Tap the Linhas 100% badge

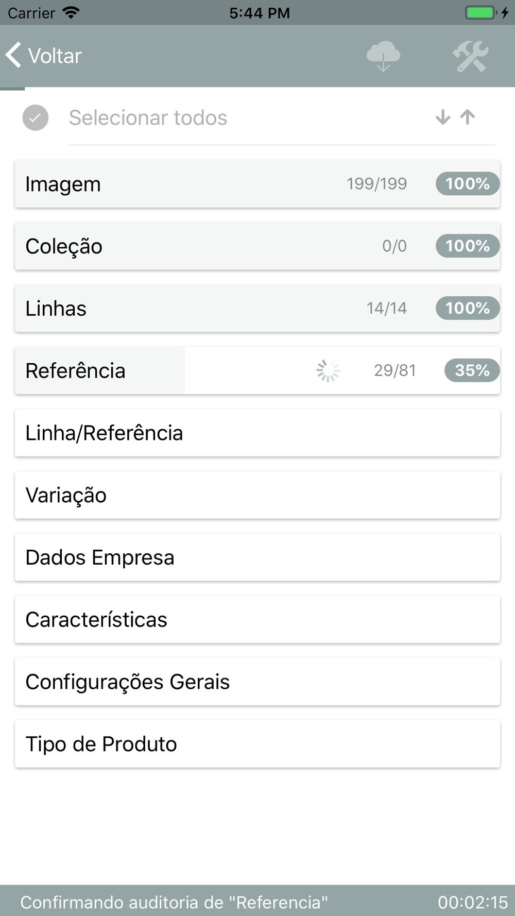coord(467,308)
